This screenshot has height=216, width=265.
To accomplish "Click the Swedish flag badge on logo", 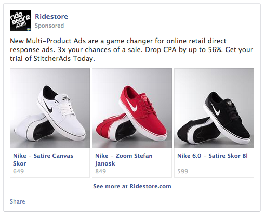I will [29, 29].
